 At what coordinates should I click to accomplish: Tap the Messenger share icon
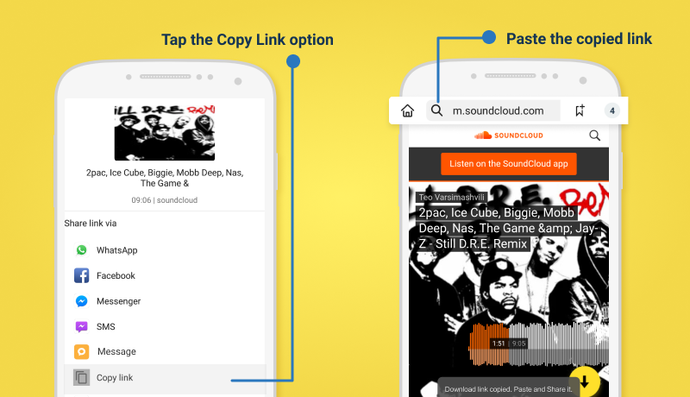tap(81, 301)
